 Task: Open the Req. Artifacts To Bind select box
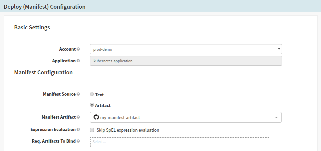(179, 142)
